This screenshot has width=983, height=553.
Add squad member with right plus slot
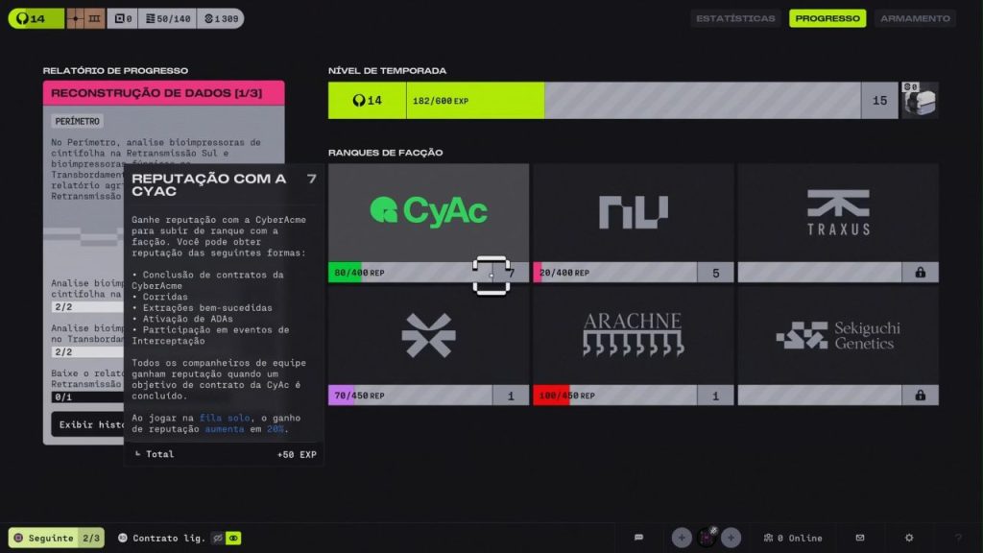click(731, 538)
